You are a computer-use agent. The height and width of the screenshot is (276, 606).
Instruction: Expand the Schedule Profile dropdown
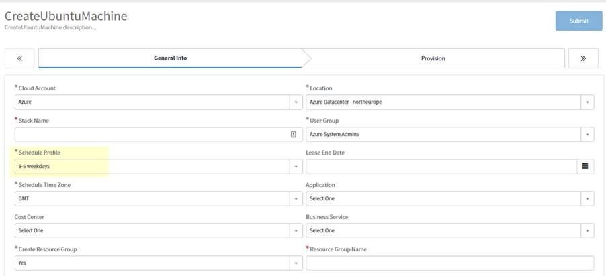point(296,166)
